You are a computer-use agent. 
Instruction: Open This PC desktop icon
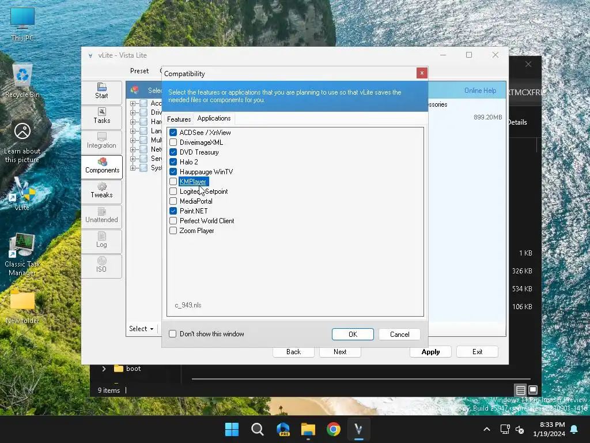pyautogui.click(x=22, y=24)
